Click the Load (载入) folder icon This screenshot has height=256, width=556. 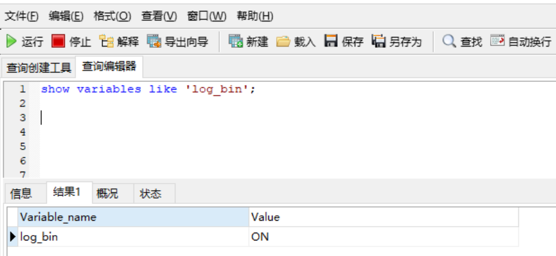(x=283, y=41)
